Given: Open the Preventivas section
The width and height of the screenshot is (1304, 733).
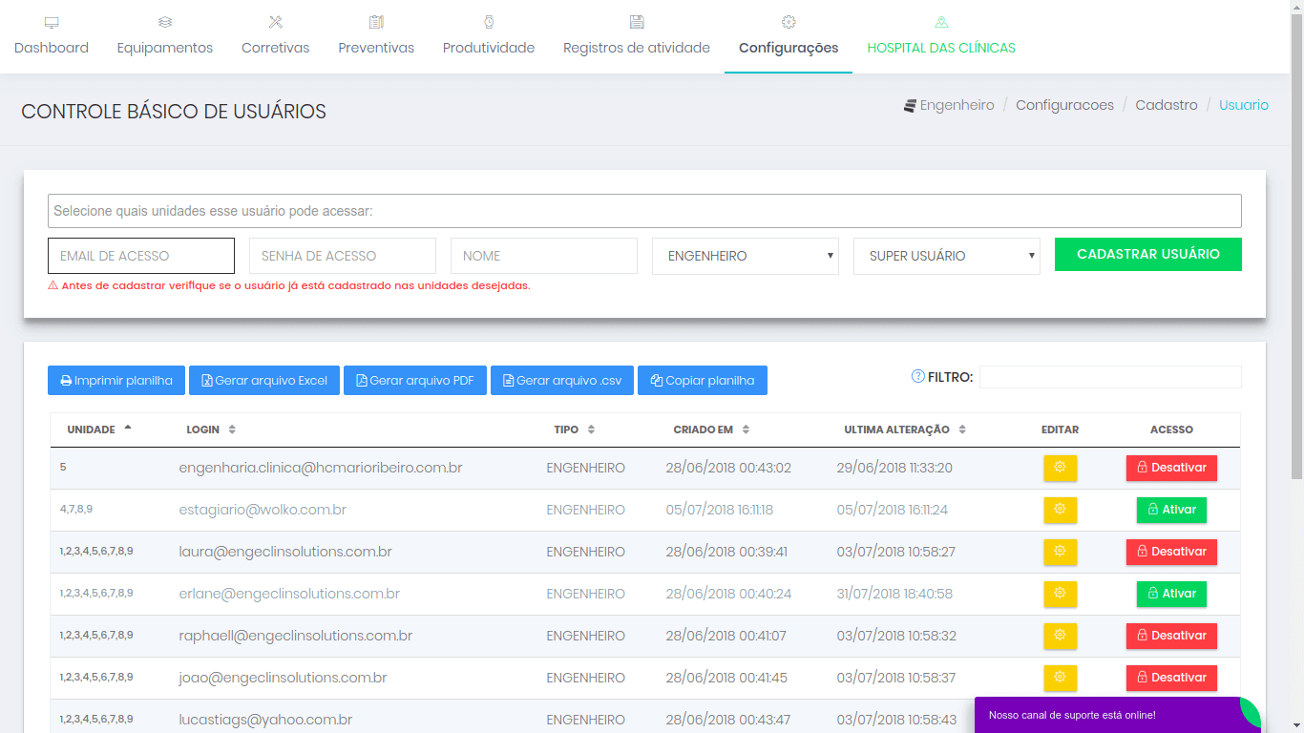Looking at the screenshot, I should point(376,36).
